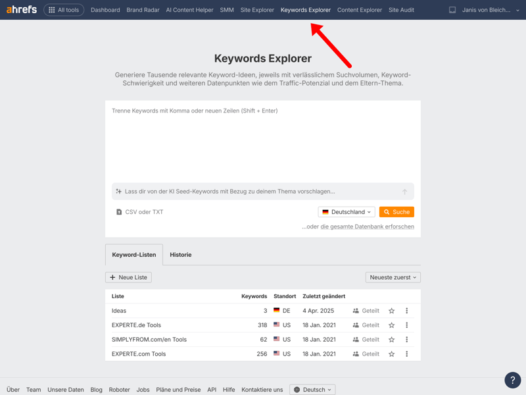Screen dimensions: 526x395
Task: Upload keywords via CSV oder TXT
Action: [x=140, y=212]
